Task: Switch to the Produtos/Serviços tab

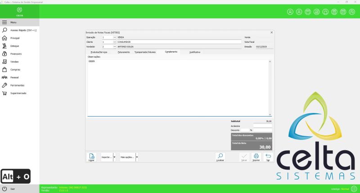Action: click(x=99, y=52)
